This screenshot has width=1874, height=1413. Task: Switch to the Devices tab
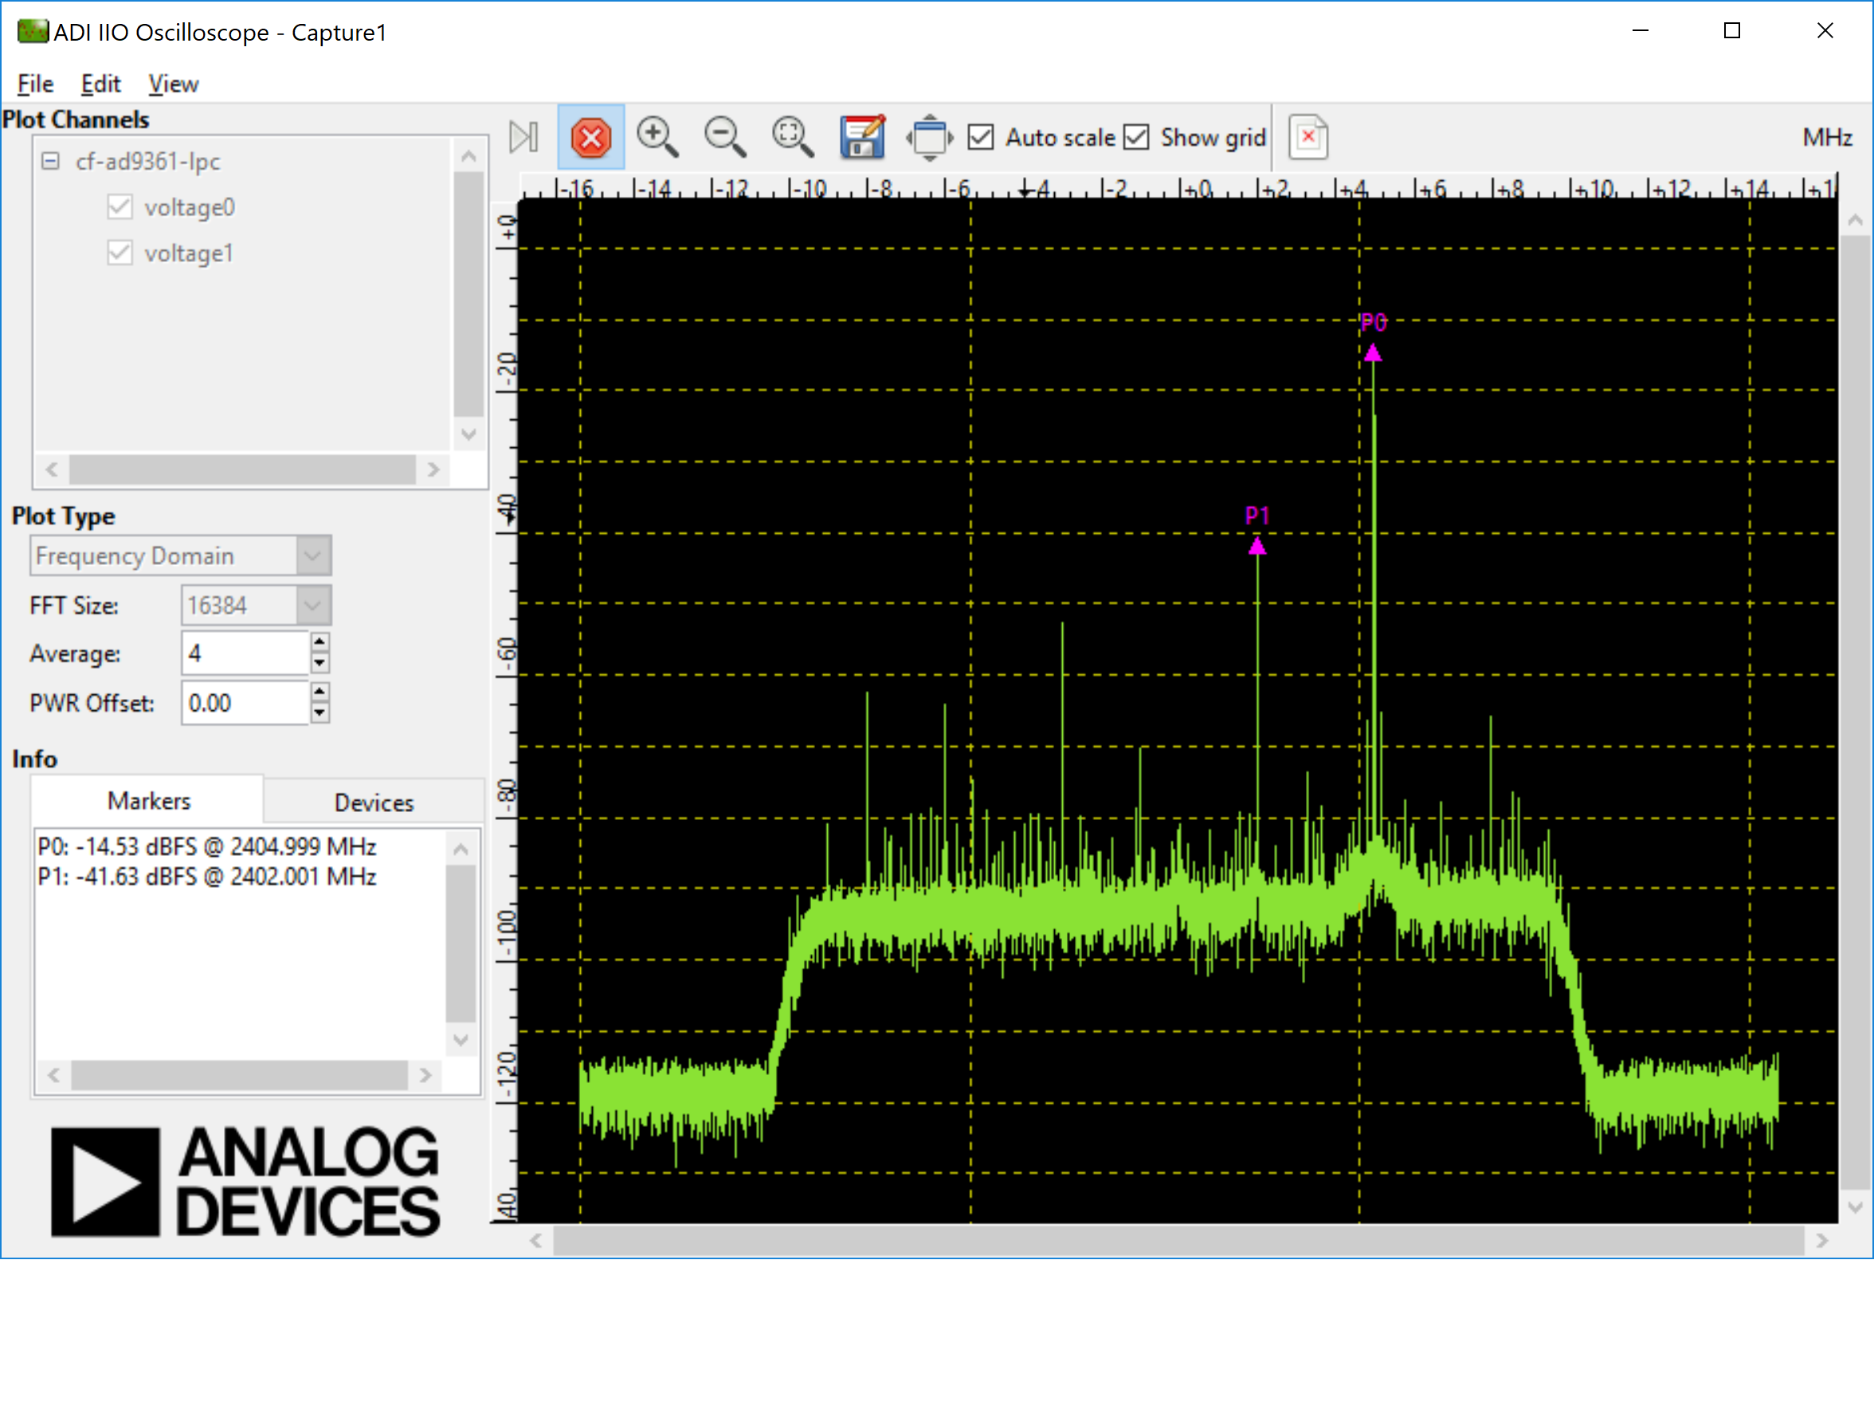click(374, 803)
